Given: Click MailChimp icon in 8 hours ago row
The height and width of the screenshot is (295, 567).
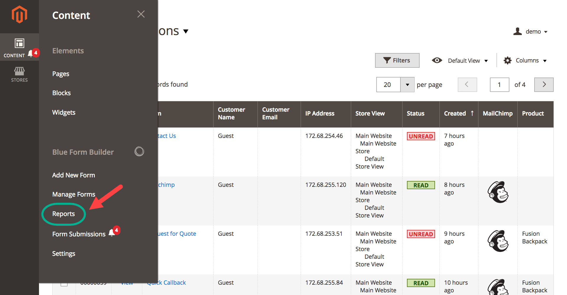Looking at the screenshot, I should 498,192.
